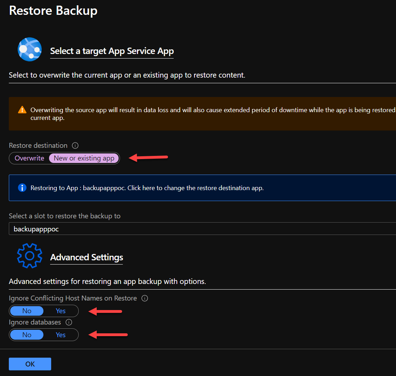Click the Select a target App Service App heading

coord(112,51)
